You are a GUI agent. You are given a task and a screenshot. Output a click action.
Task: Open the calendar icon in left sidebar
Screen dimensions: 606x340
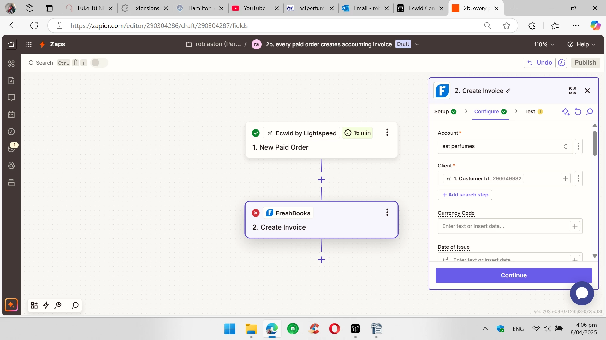pos(11,115)
